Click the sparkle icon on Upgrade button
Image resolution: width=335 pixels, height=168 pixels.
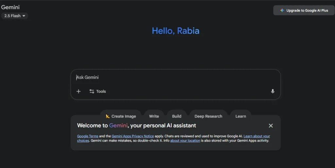[282, 10]
